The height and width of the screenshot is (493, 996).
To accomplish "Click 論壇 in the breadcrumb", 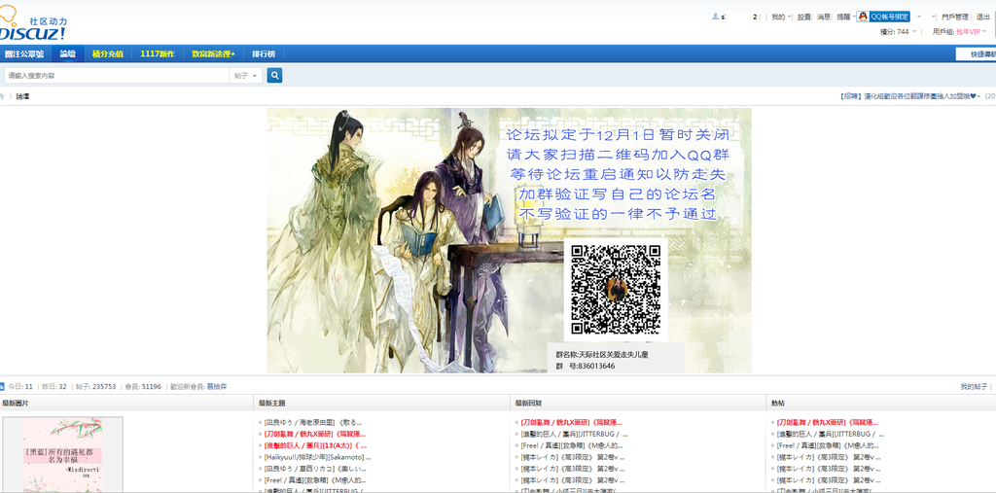I will 22,96.
